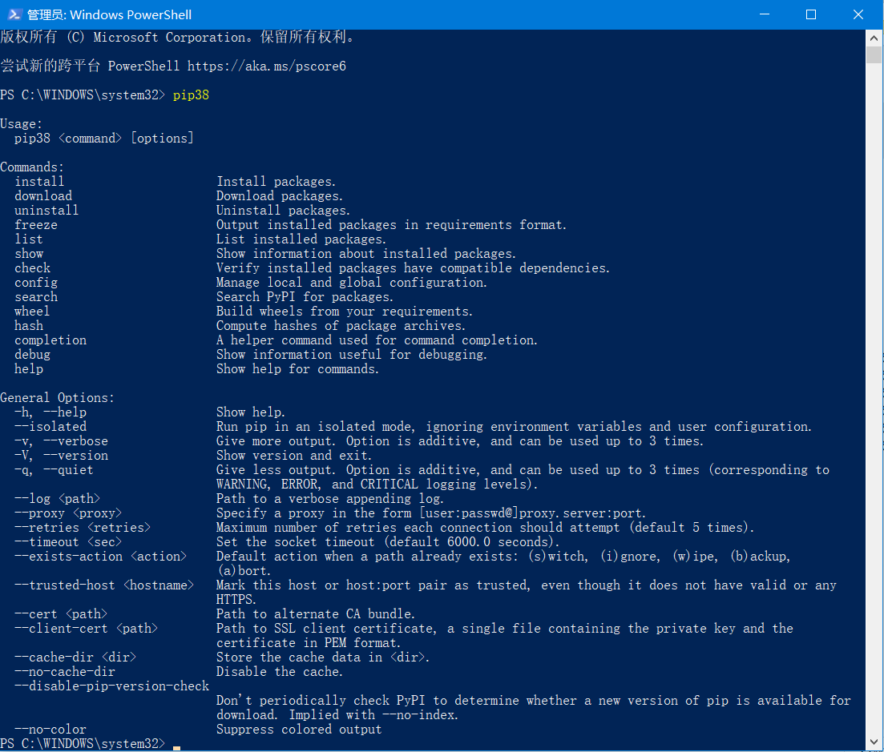Click the 'download' command name

tap(43, 196)
